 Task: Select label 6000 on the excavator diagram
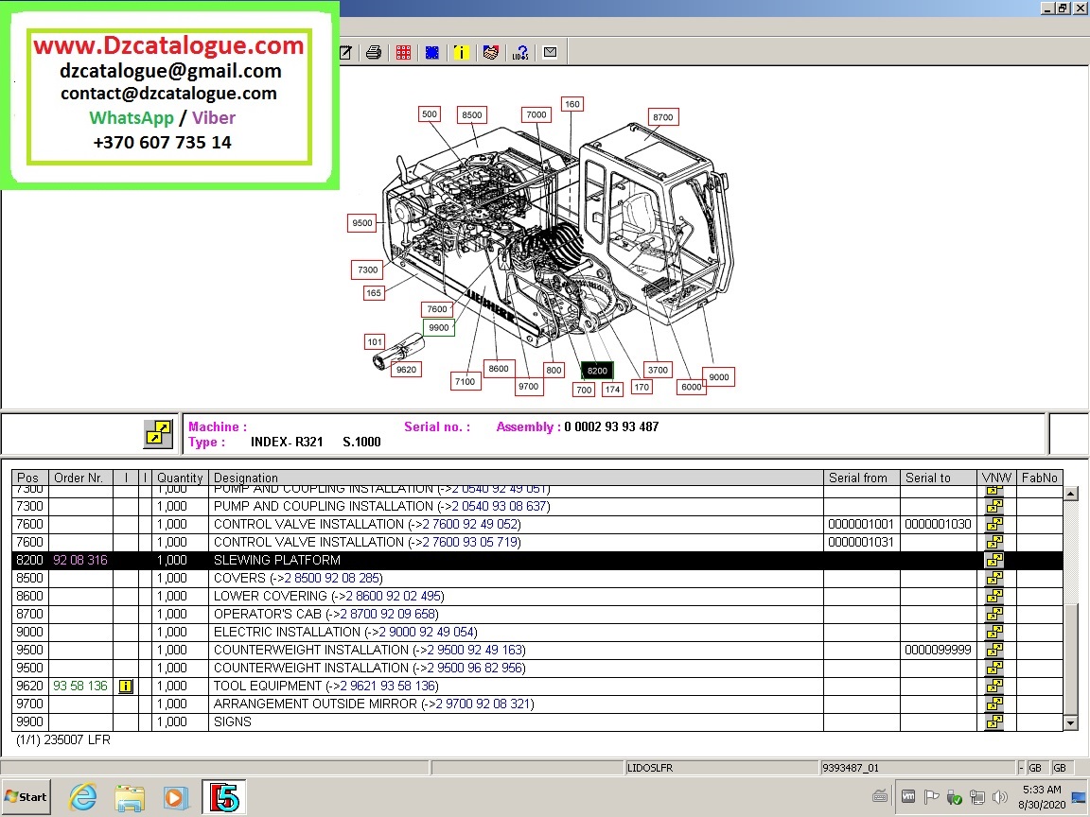pos(691,387)
